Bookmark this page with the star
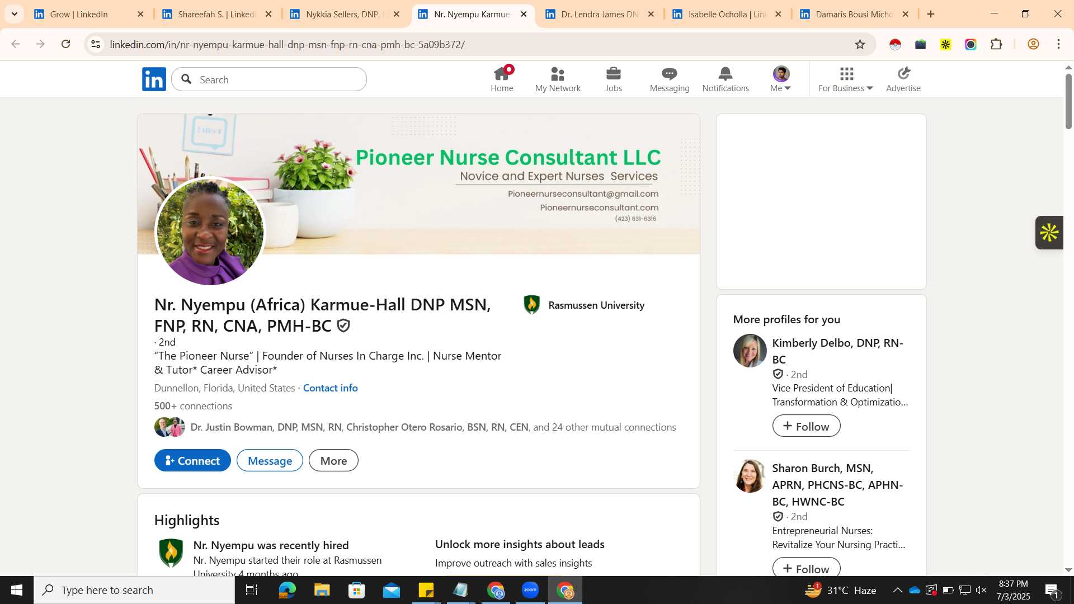The image size is (1074, 604). (860, 44)
